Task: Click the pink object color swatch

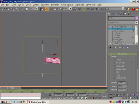Action: pos(137,18)
